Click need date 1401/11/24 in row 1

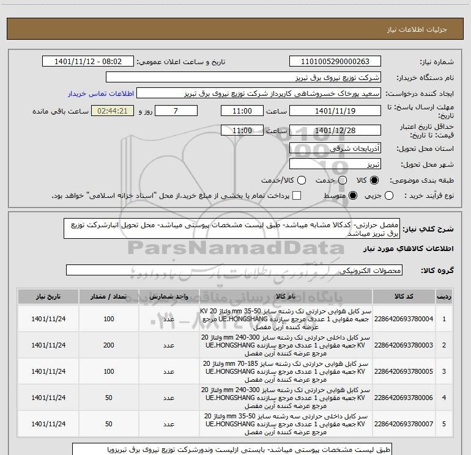48,319
